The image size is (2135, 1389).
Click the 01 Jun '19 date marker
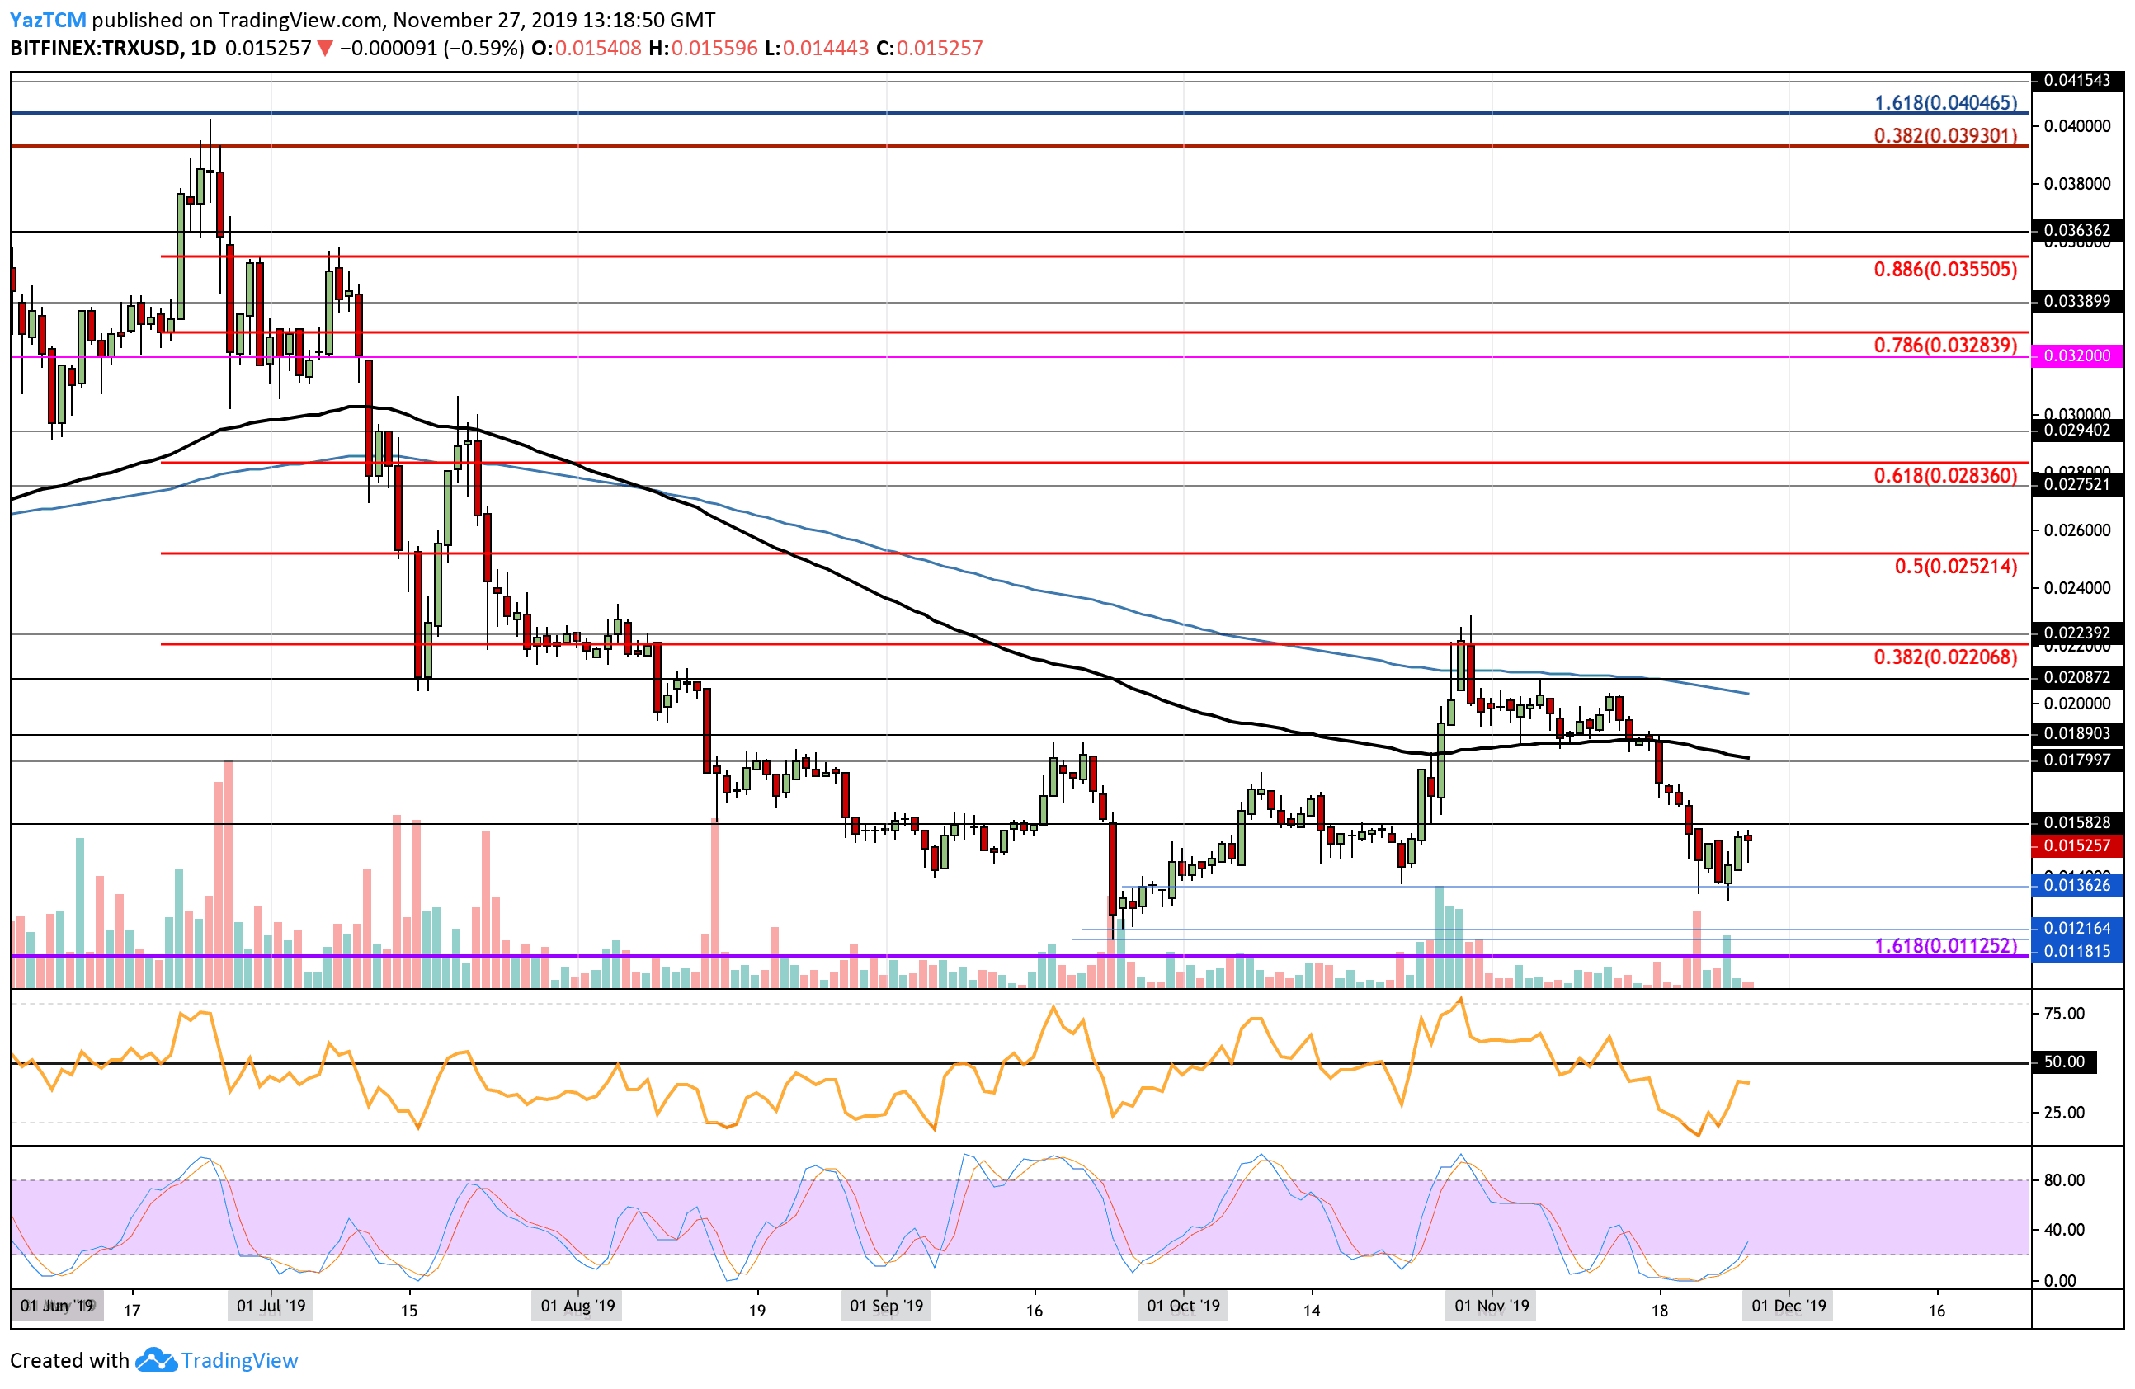coord(58,1306)
